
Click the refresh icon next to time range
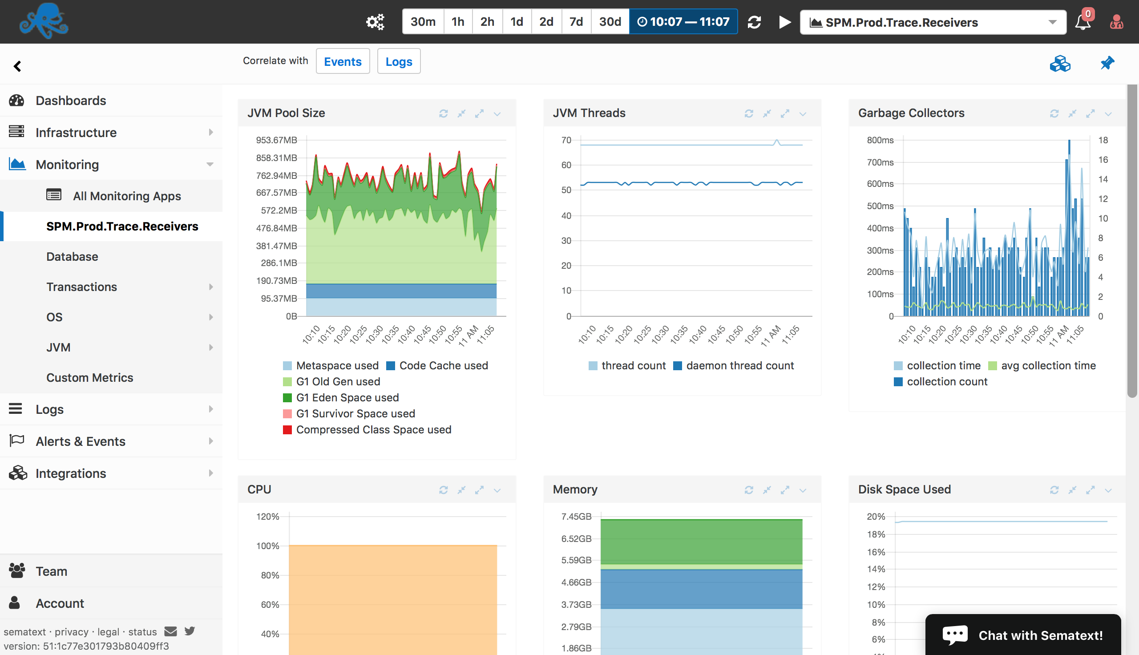(x=754, y=21)
